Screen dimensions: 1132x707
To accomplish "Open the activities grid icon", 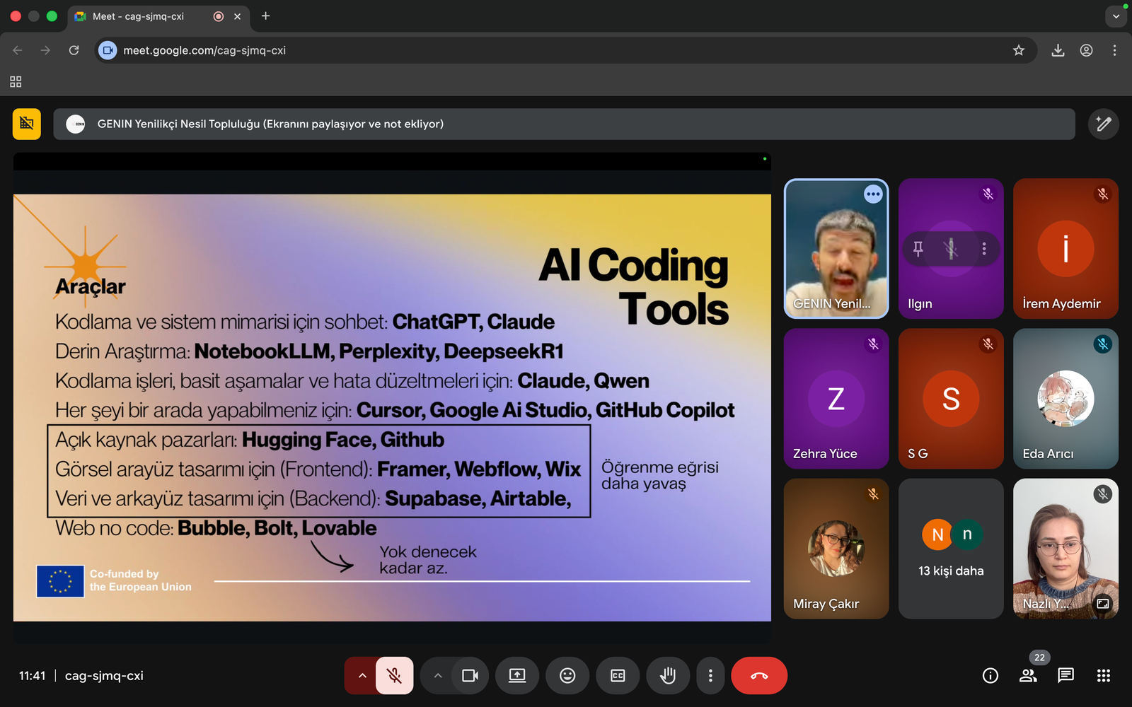I will point(1103,676).
